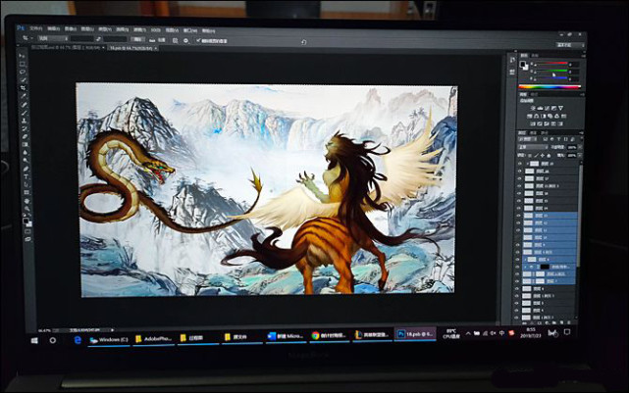Toggle filter for pixel layers

click(546, 139)
